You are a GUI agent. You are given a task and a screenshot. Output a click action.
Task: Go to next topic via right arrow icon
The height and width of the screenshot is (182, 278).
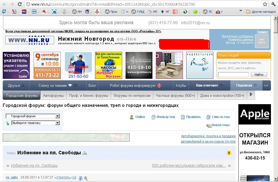230,166
